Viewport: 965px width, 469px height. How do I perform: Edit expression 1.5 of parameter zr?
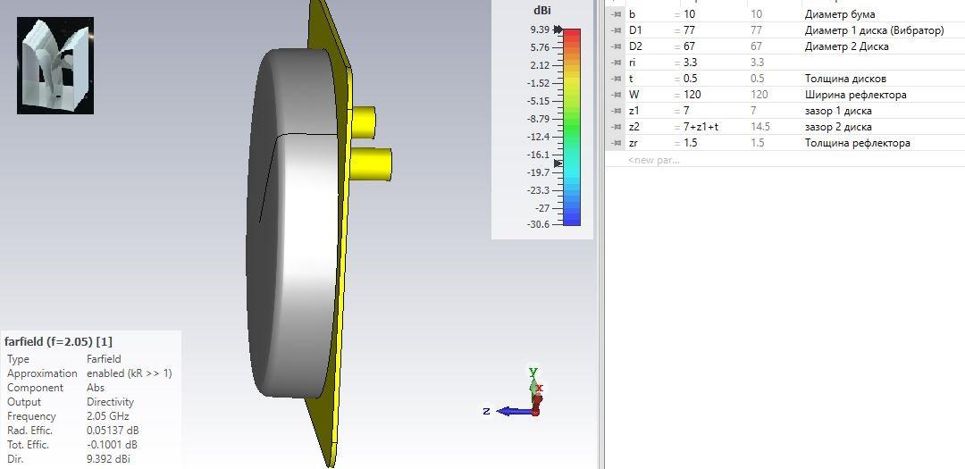[x=691, y=143]
